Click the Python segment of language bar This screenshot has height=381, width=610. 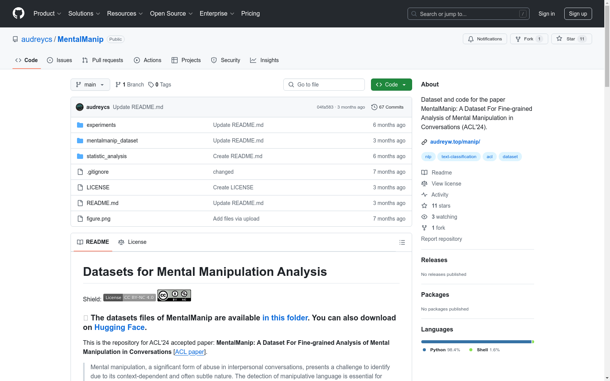click(x=476, y=342)
